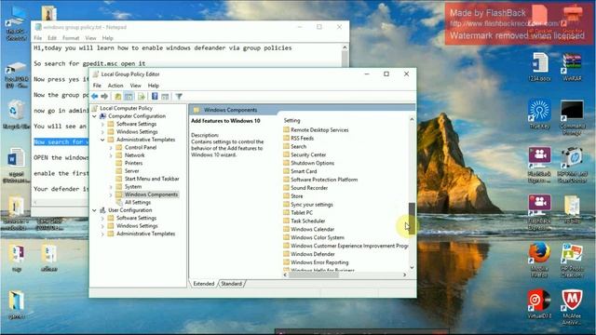Click the settings list scroll down arrow

(412, 267)
